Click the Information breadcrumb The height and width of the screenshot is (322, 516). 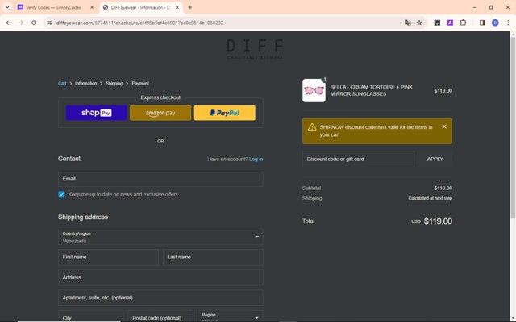86,84
